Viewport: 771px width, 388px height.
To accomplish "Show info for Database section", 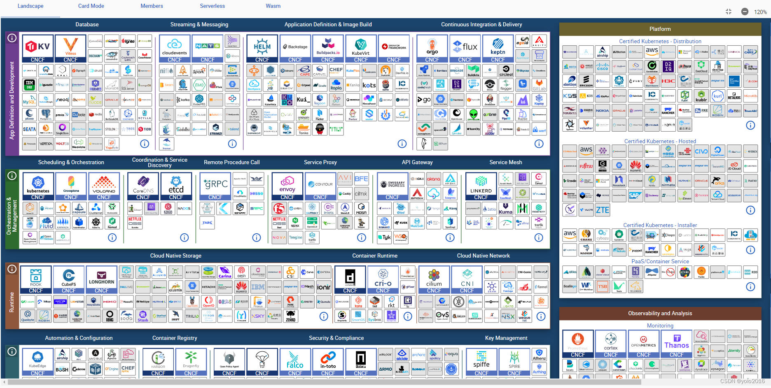I will [x=145, y=144].
